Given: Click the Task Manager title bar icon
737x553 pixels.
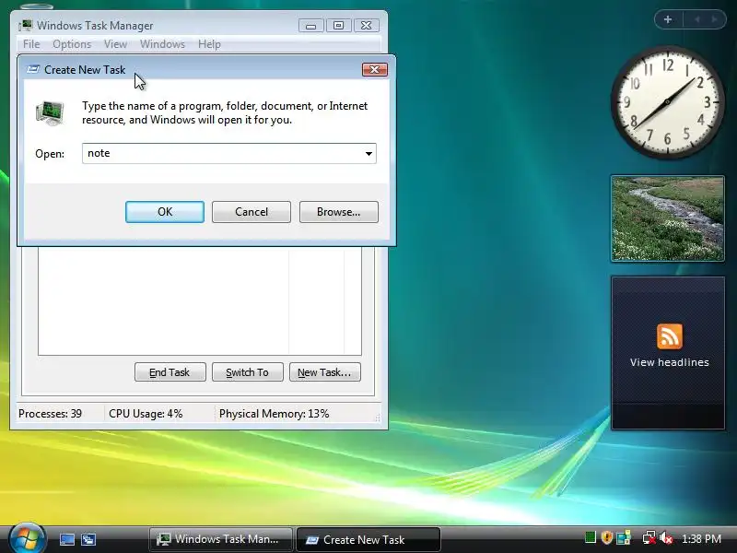Looking at the screenshot, I should (26, 26).
